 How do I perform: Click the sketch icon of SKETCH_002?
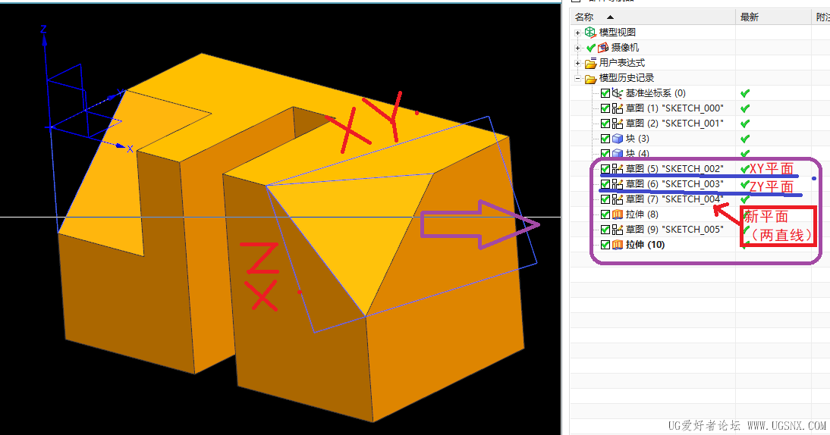(618, 168)
